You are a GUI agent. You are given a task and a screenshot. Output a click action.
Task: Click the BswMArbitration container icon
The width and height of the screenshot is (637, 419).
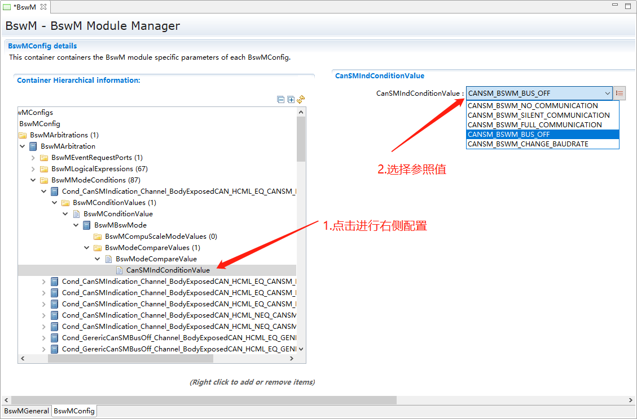coord(33,146)
